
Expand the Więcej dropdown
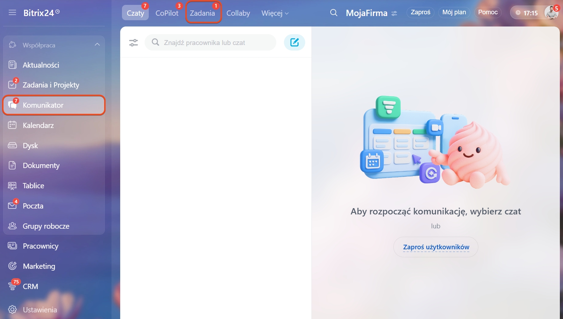click(275, 13)
